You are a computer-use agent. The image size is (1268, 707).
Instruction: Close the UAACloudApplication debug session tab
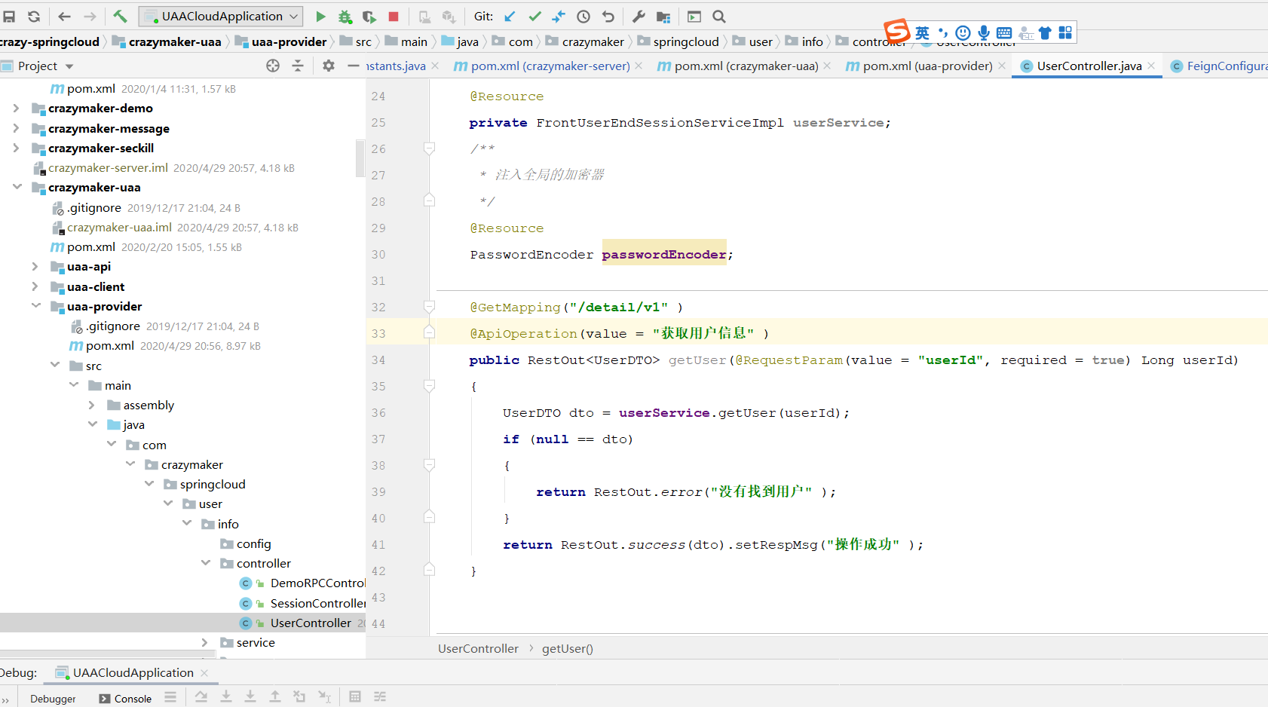coord(204,673)
